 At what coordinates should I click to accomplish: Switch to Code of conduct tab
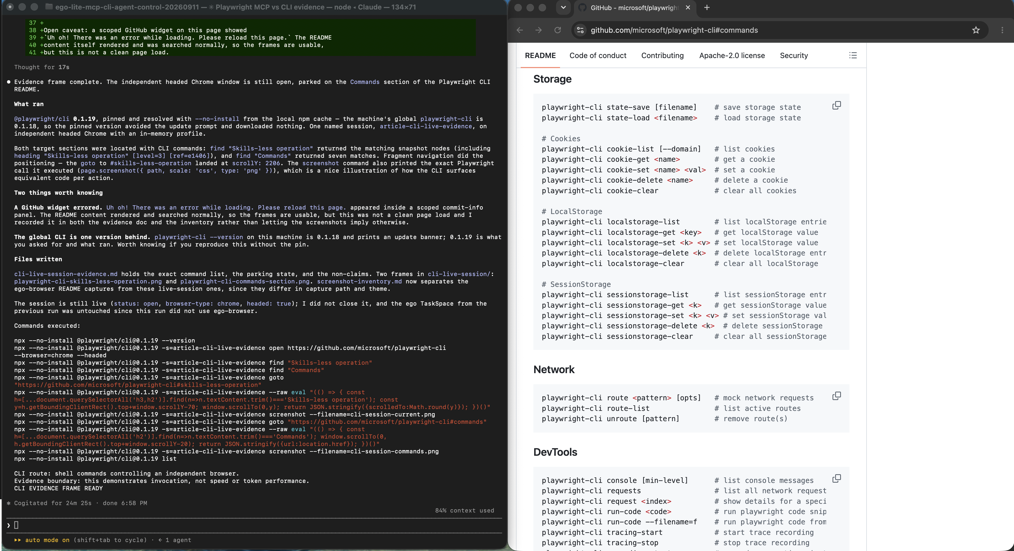pos(597,55)
